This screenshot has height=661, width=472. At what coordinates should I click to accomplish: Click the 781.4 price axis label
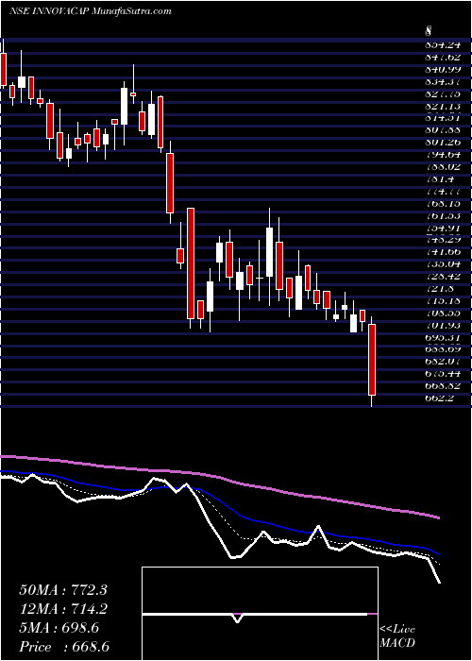click(x=439, y=179)
